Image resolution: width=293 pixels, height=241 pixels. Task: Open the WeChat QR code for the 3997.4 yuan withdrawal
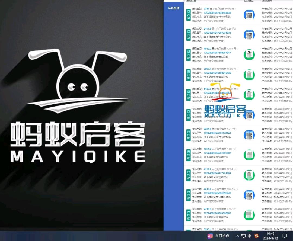pos(249,75)
